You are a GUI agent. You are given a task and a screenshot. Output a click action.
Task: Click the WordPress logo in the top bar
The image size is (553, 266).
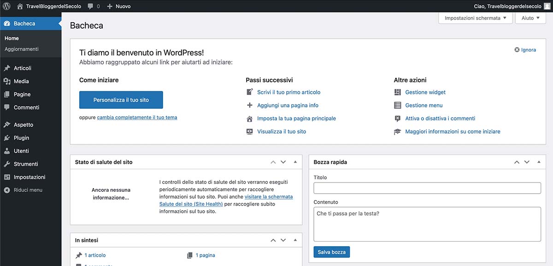pyautogui.click(x=6, y=6)
